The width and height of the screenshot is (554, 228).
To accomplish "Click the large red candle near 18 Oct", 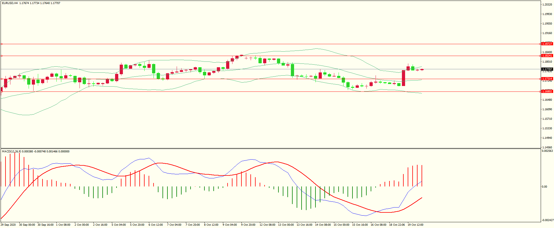I will click(403, 78).
